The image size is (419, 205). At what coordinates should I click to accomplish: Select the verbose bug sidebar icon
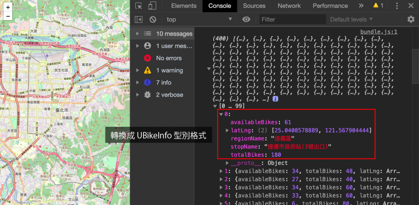147,95
